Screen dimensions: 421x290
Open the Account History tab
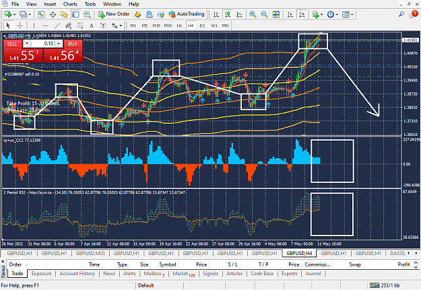pyautogui.click(x=77, y=273)
